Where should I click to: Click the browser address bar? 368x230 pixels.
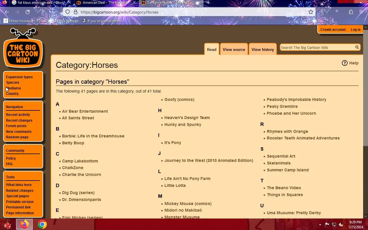(x=189, y=12)
